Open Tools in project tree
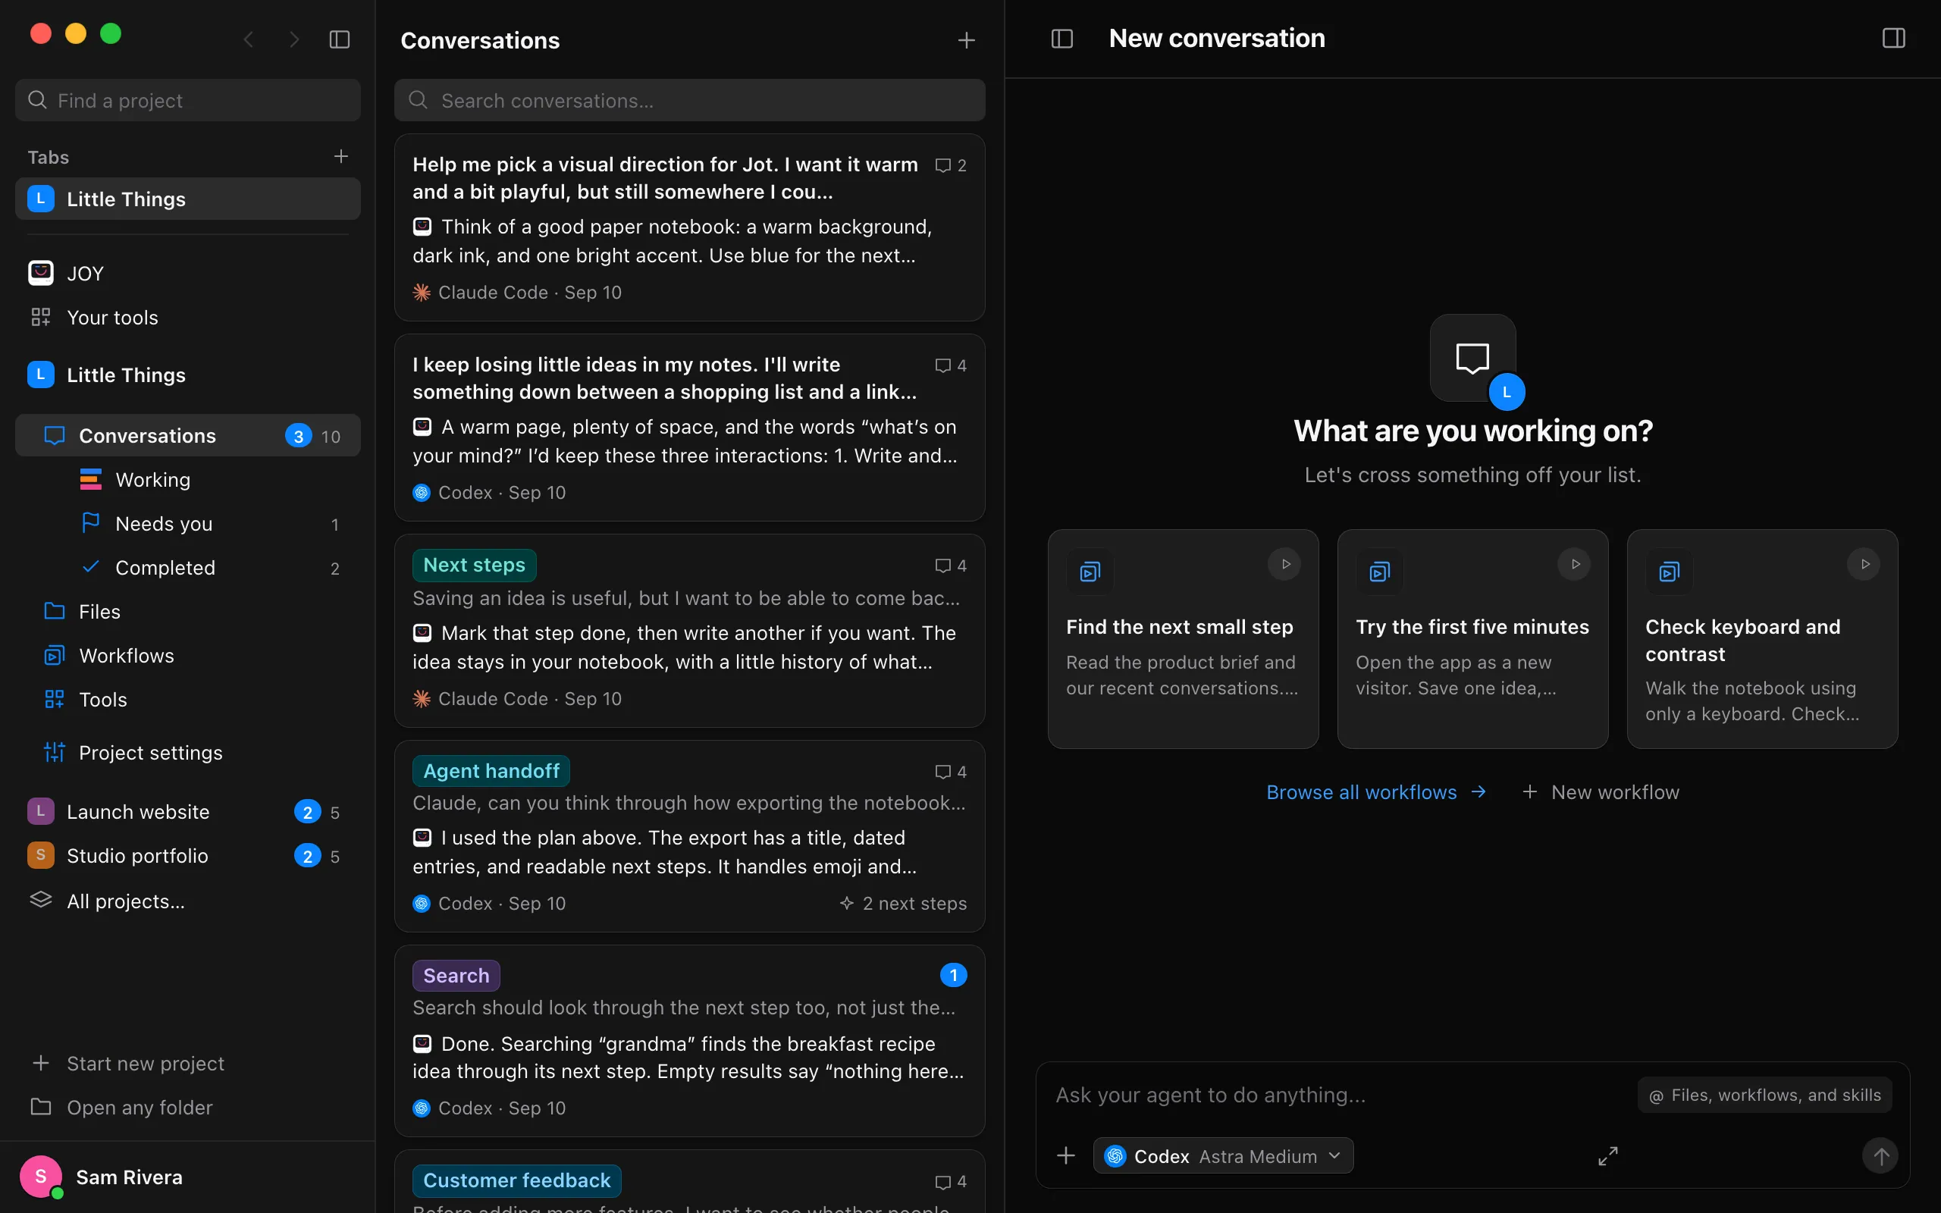1941x1213 pixels. tap(188, 700)
